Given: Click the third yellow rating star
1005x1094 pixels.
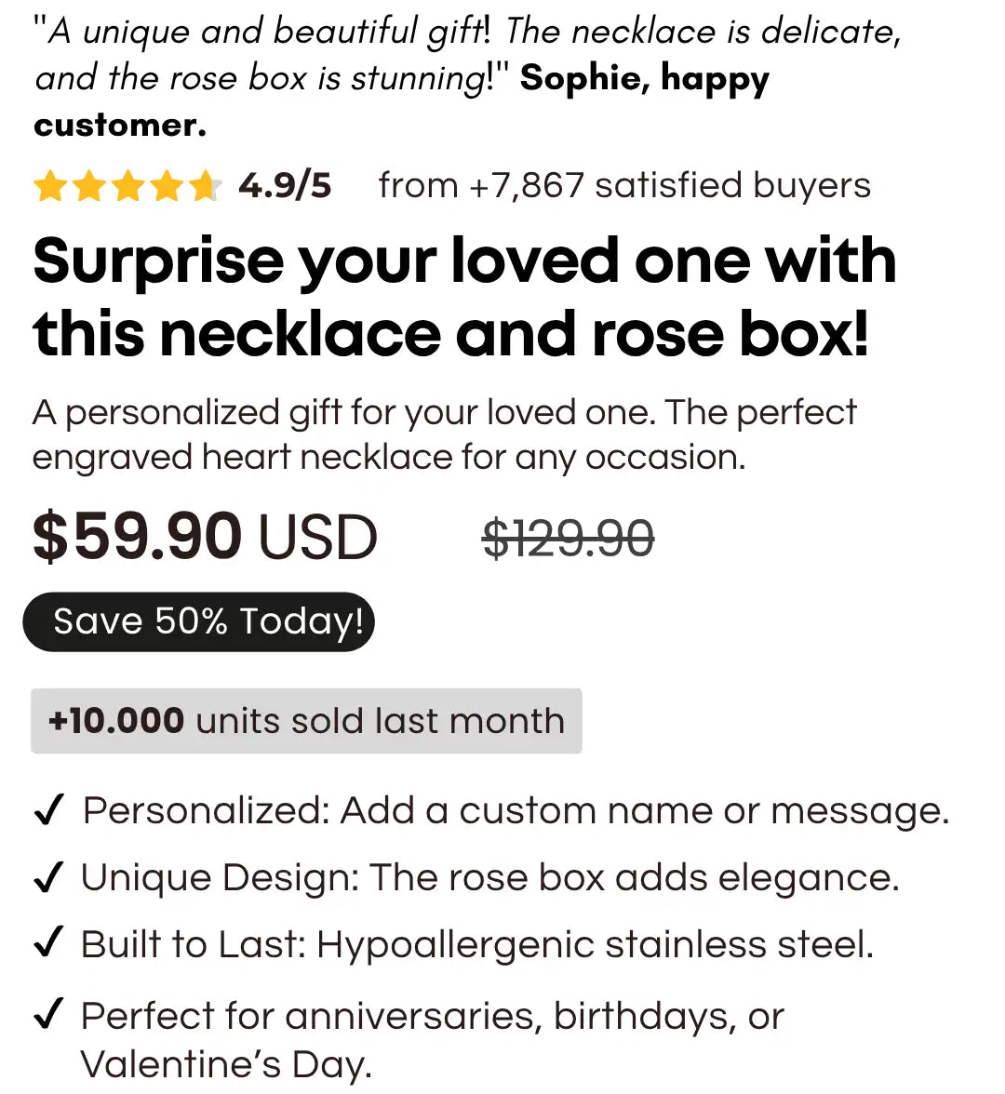Looking at the screenshot, I should click(x=127, y=187).
